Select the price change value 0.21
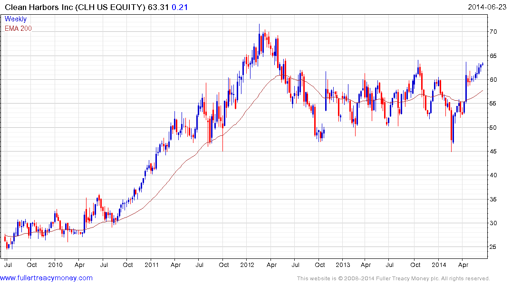 [x=180, y=7]
